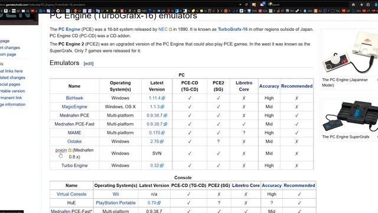
Task: Click the 'SVN' version cell
Action: click(157, 153)
